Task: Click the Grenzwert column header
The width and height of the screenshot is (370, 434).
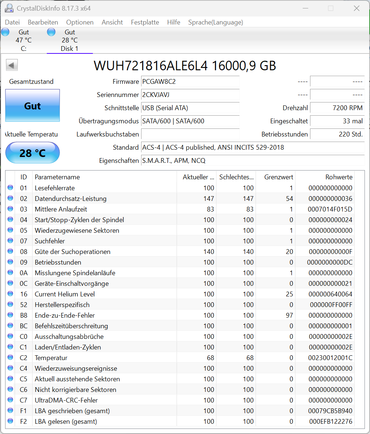Action: click(x=275, y=177)
